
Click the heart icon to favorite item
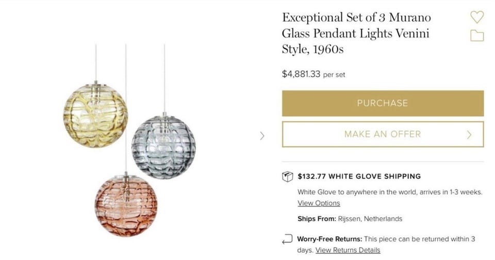477,17
